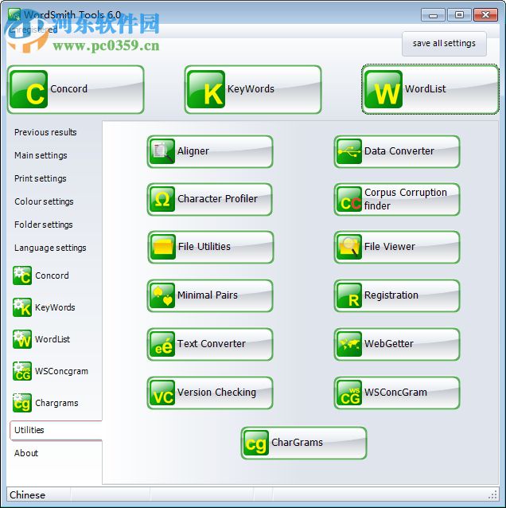This screenshot has width=506, height=508.
Task: Click the Minimal Pairs fruit icon
Action: [162, 295]
